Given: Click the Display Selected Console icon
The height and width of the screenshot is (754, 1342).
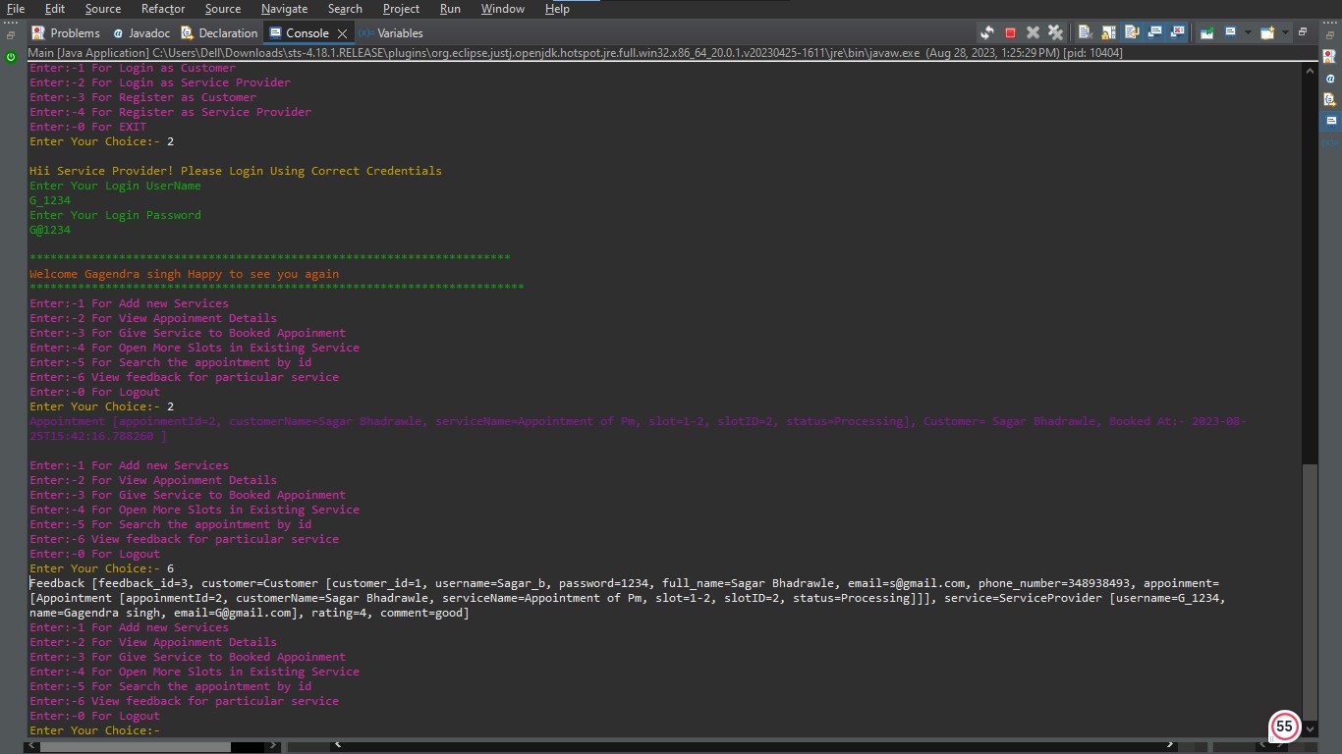Looking at the screenshot, I should tap(1230, 32).
